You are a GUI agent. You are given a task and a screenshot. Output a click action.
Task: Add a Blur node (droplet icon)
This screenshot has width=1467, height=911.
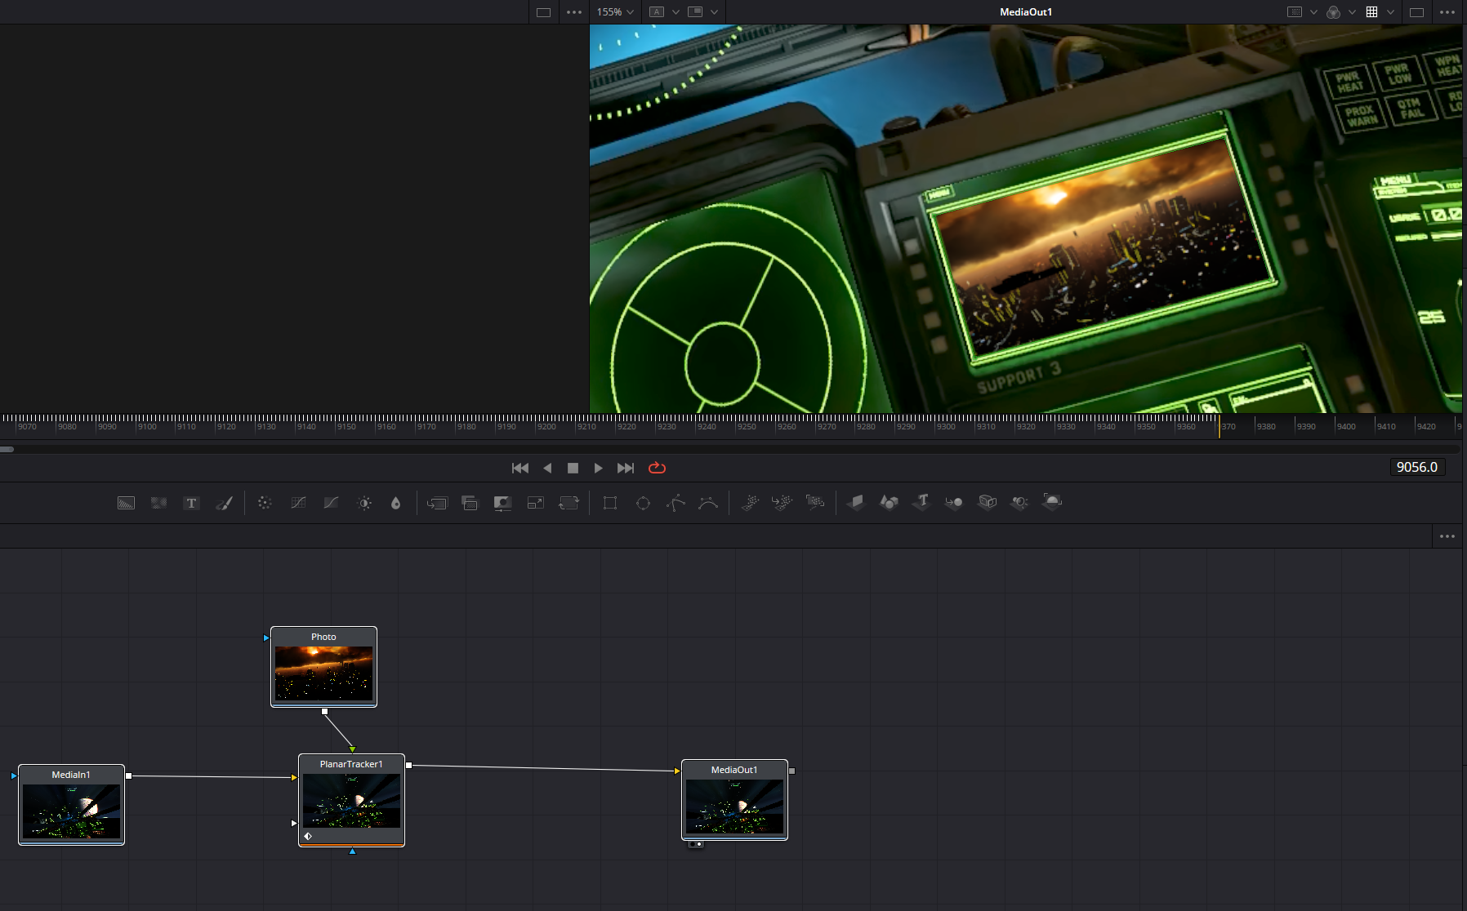point(396,503)
